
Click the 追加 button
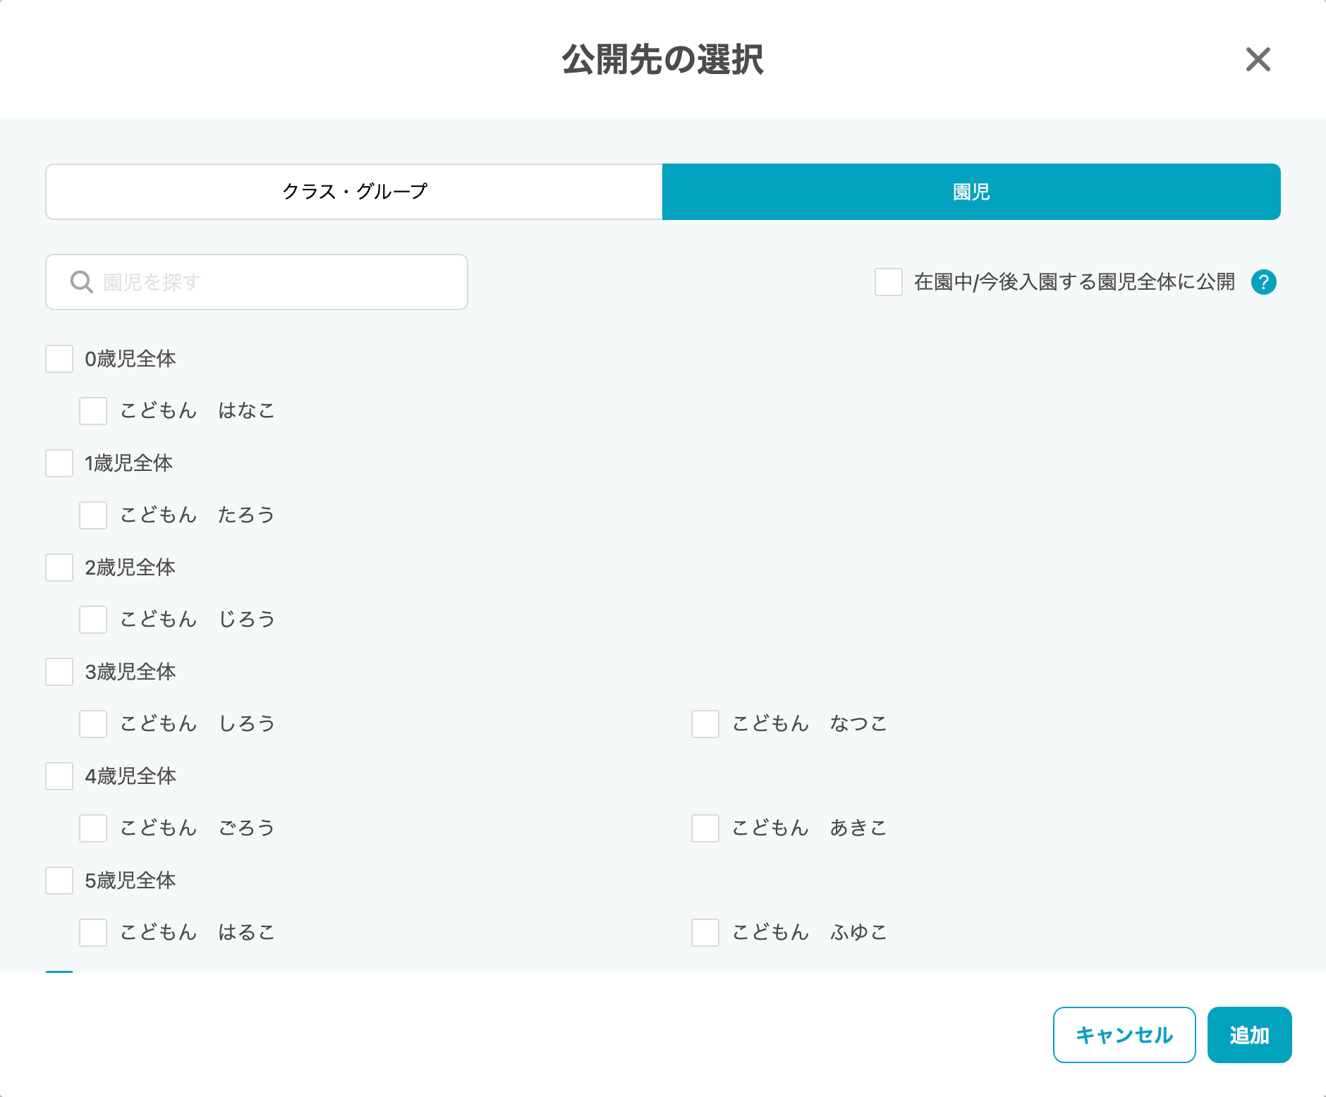point(1249,1035)
